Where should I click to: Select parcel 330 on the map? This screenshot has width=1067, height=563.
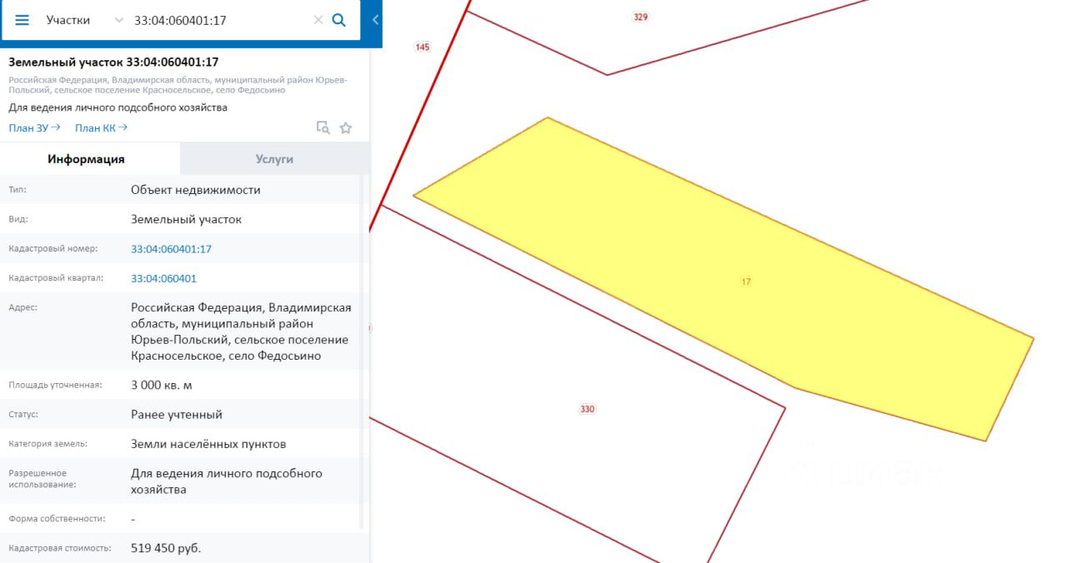point(587,409)
